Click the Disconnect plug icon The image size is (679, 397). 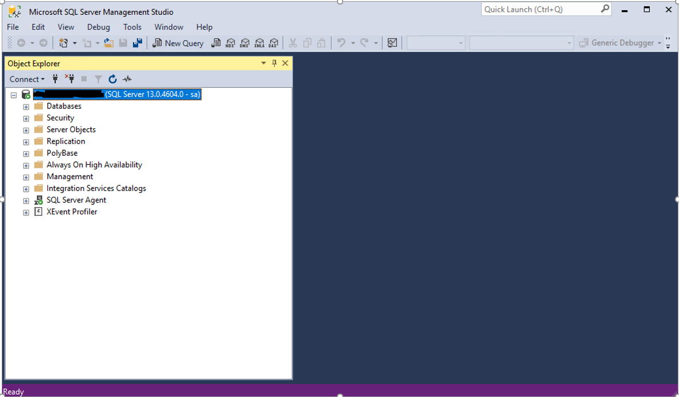click(x=70, y=79)
